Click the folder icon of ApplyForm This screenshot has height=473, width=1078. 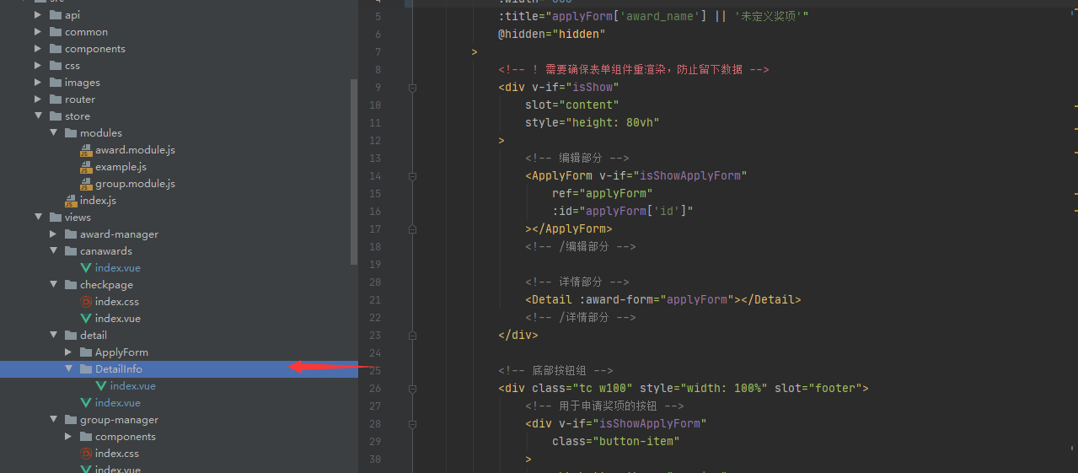click(x=86, y=352)
